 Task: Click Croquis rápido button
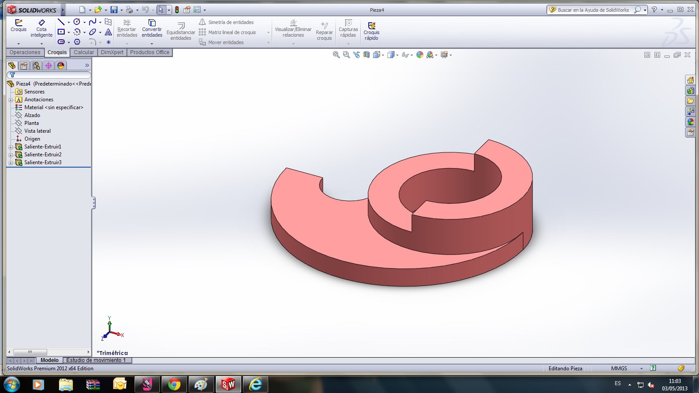371,31
